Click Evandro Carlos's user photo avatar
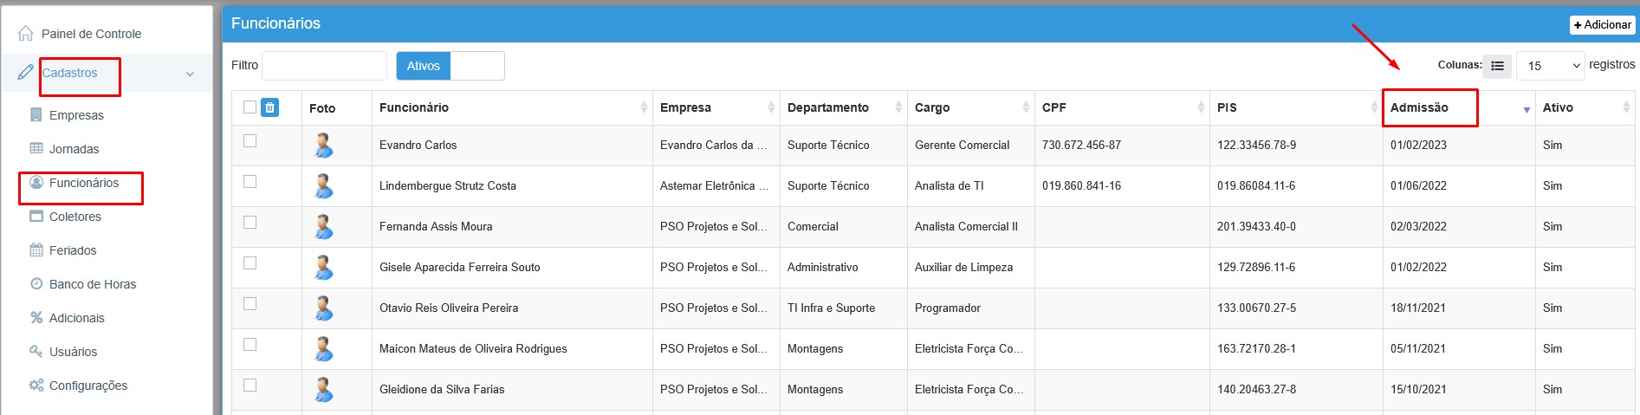 pyautogui.click(x=323, y=146)
